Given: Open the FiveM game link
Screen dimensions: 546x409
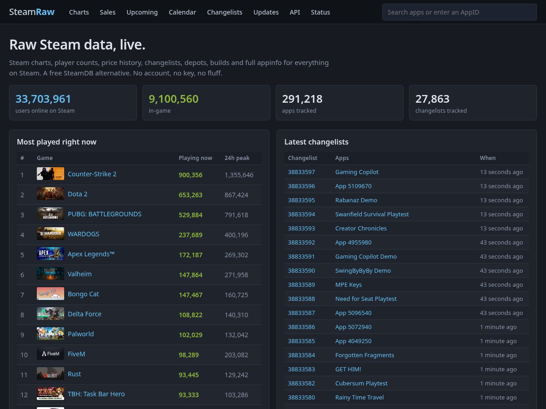Looking at the screenshot, I should [76, 354].
